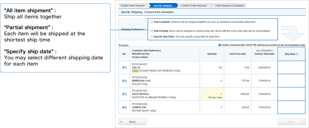Click highlighted quantity cell for PACK-HNTU8-8
Viewport: 309px width, 128px height.
tap(212, 94)
